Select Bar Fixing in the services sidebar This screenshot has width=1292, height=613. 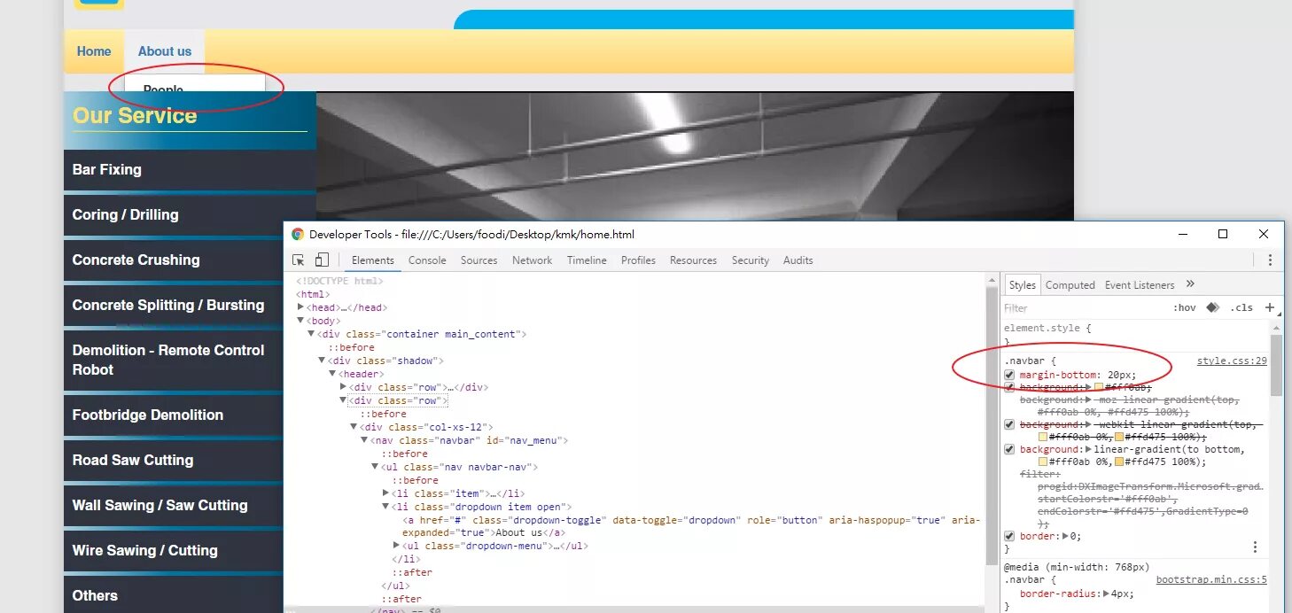pyautogui.click(x=105, y=169)
